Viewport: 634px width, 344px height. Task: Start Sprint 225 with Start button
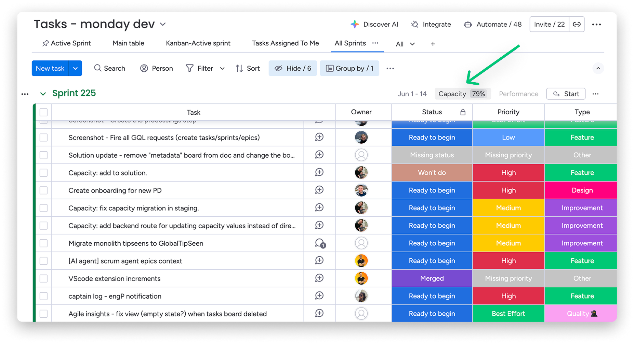tap(566, 94)
